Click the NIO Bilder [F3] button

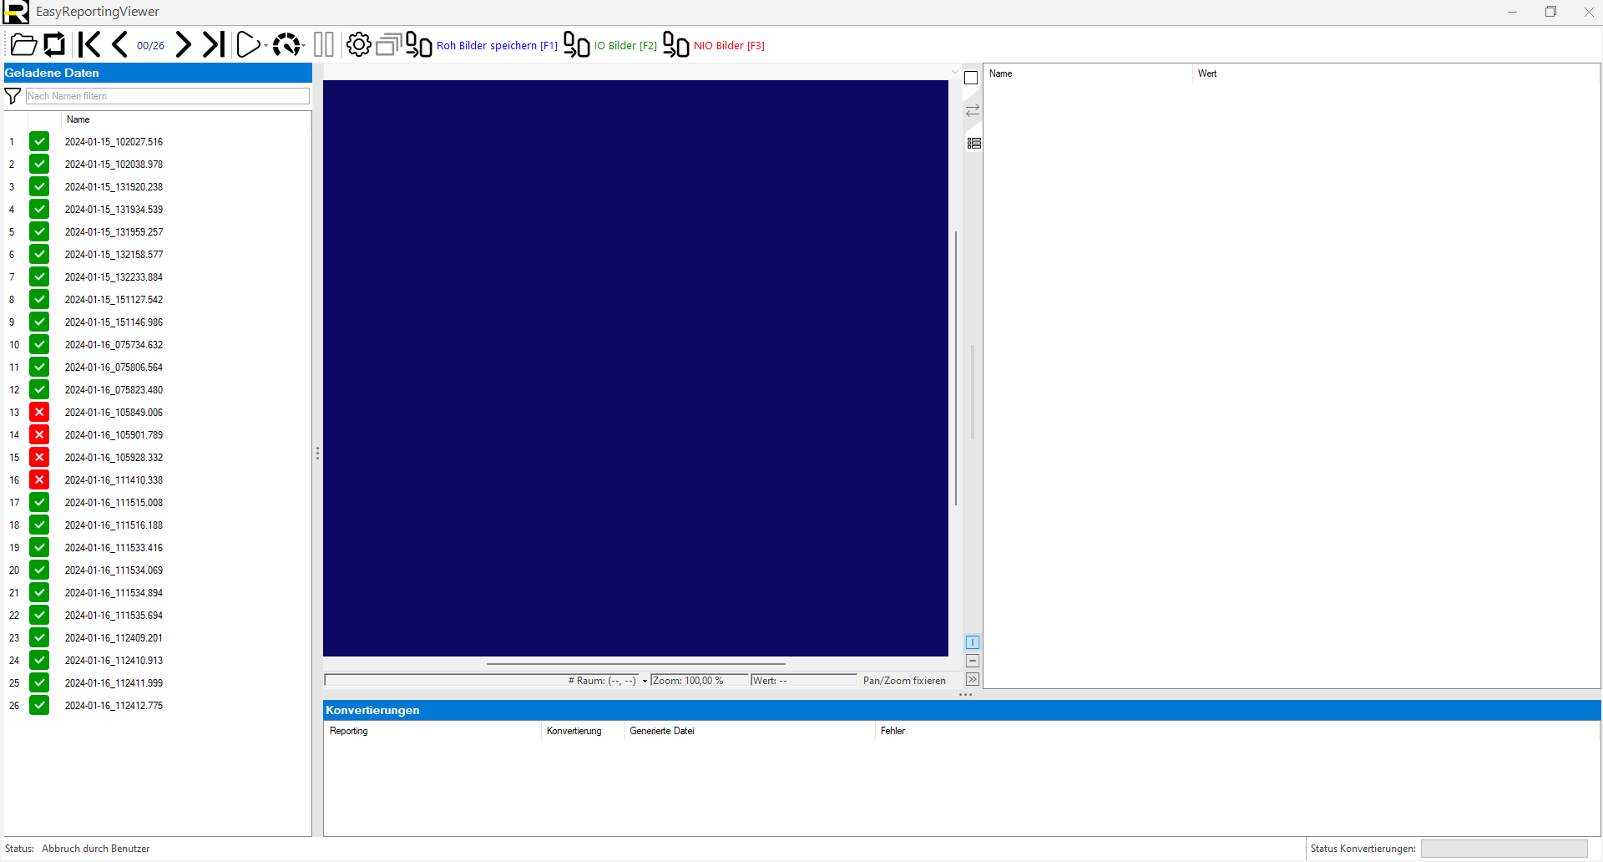point(728,46)
